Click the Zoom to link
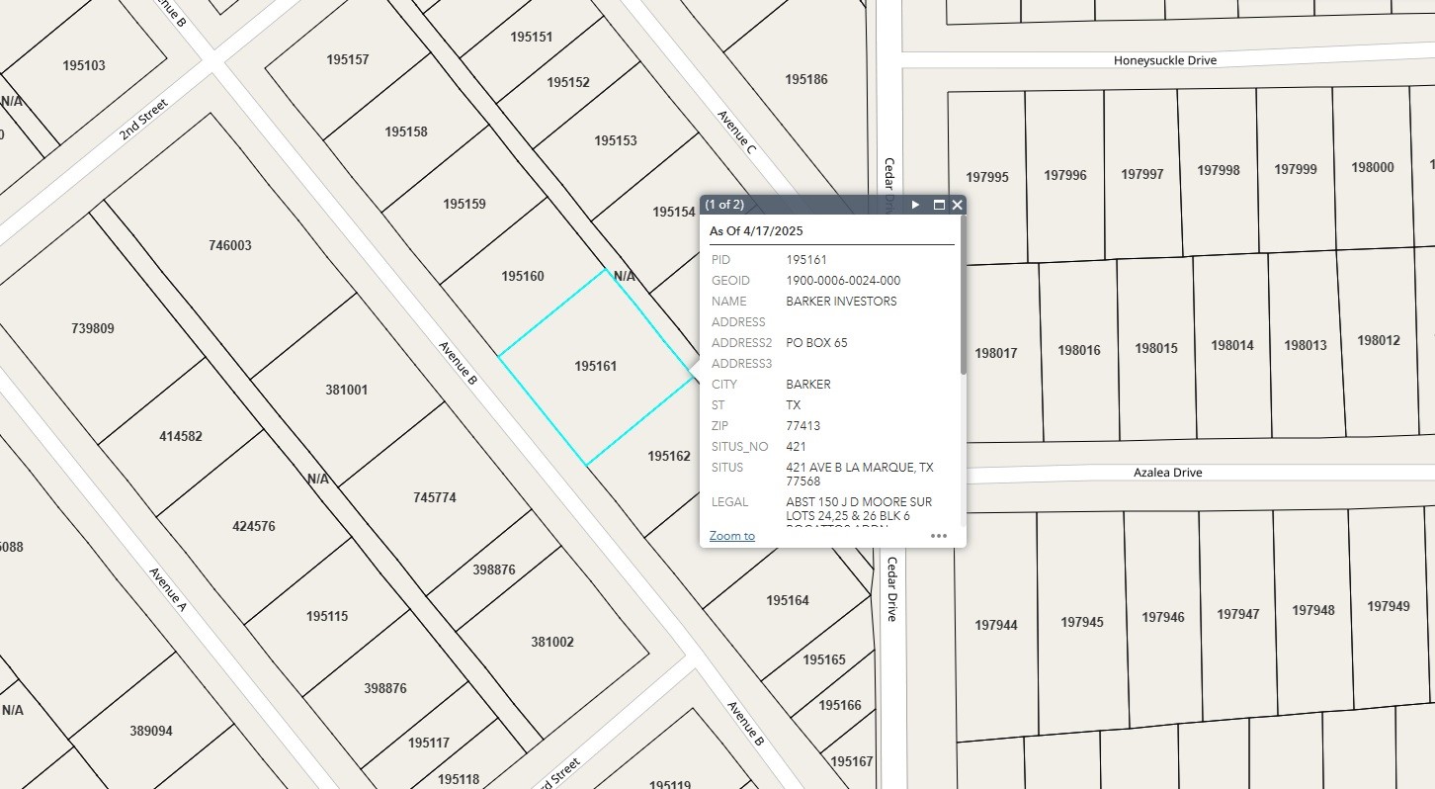Viewport: 1435px width, 789px height. pos(731,536)
